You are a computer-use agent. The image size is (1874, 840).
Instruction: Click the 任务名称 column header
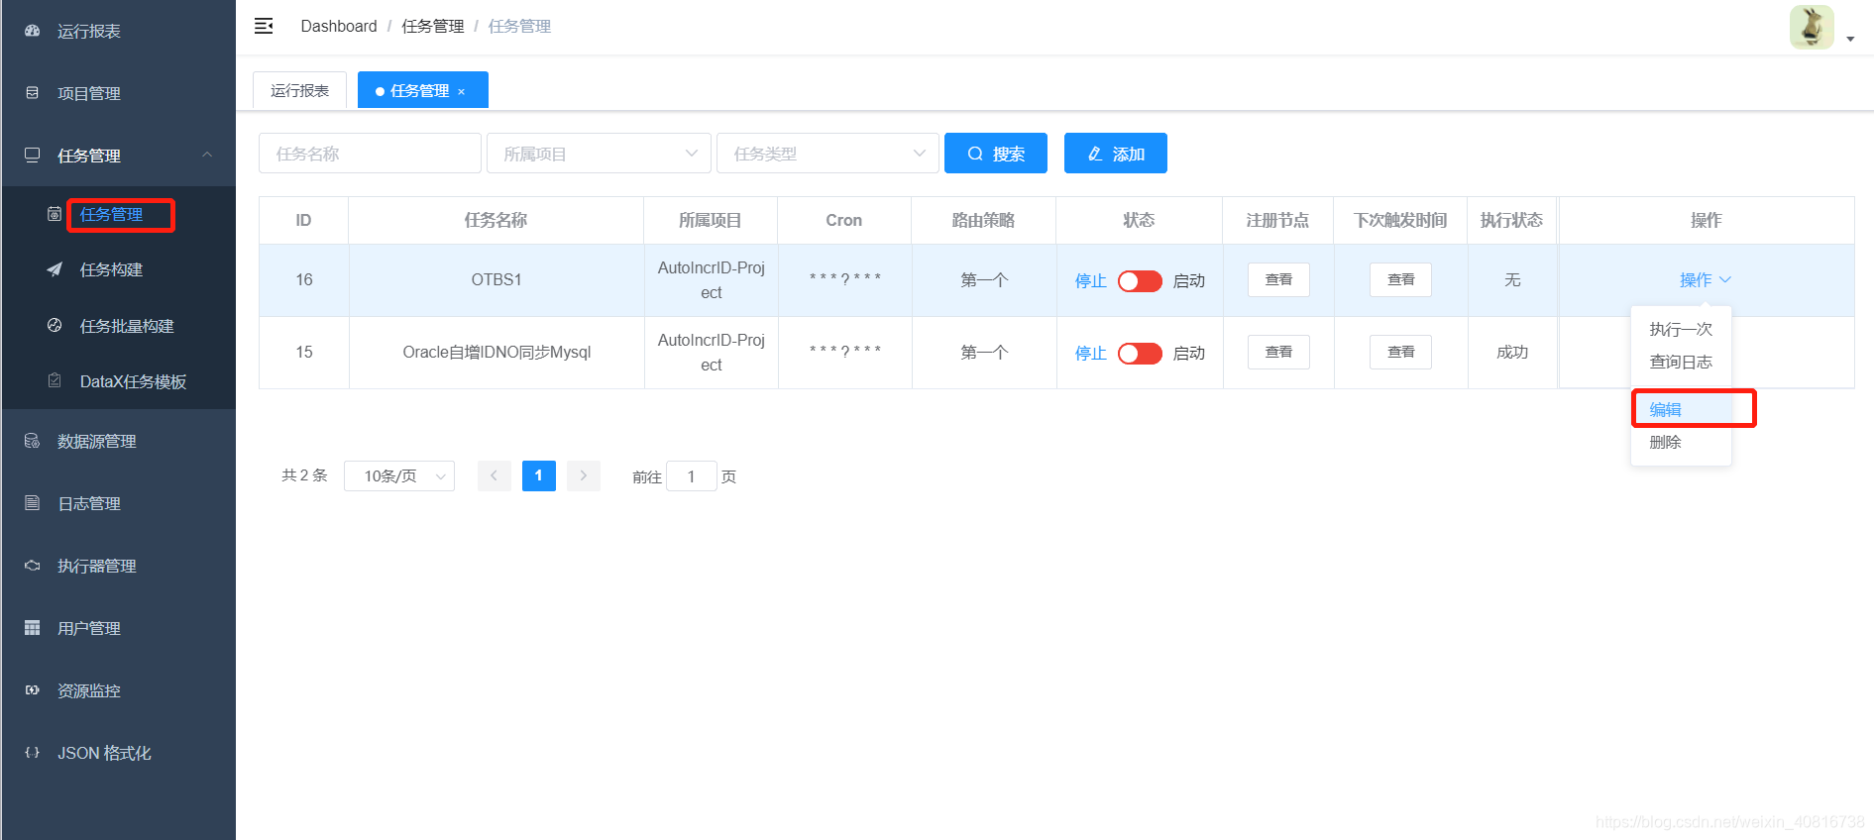pos(496,220)
